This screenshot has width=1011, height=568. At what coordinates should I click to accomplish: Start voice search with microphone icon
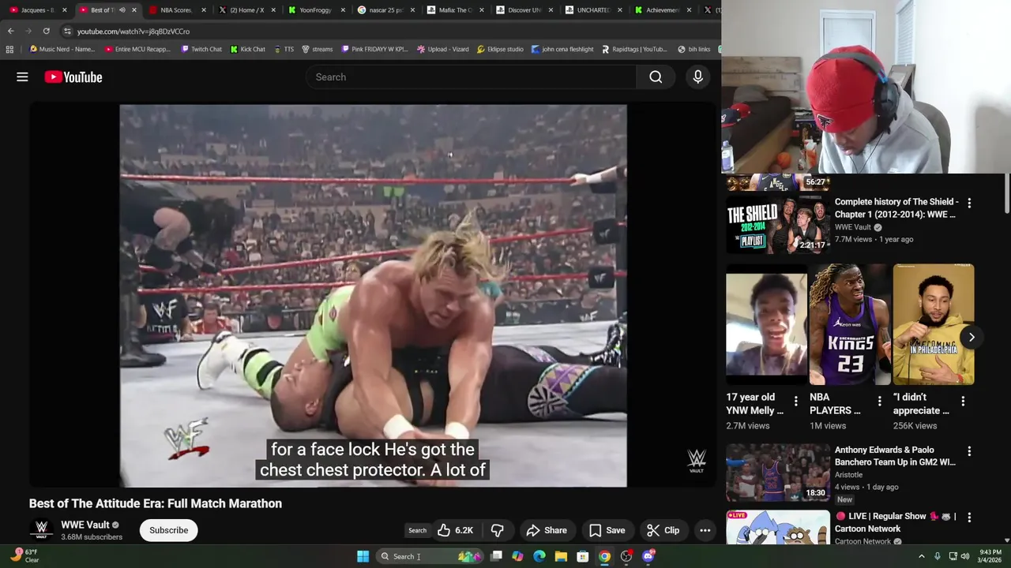697,77
